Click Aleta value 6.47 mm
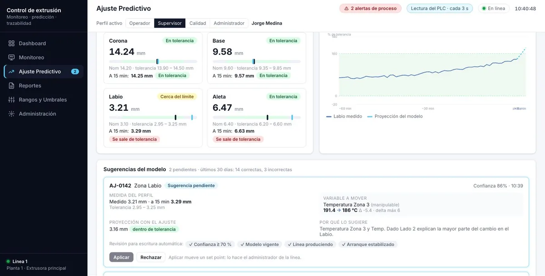 pyautogui.click(x=228, y=108)
